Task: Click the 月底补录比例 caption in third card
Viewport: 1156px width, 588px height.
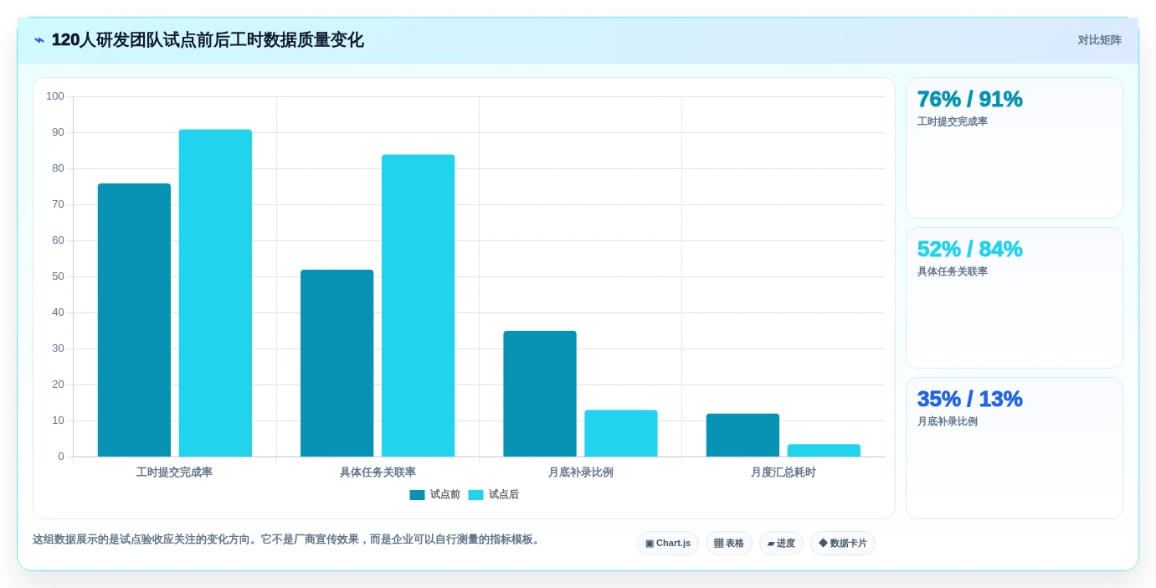Action: pyautogui.click(x=948, y=421)
